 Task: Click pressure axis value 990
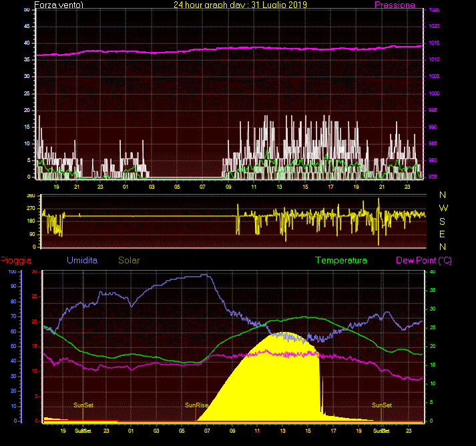(x=433, y=127)
